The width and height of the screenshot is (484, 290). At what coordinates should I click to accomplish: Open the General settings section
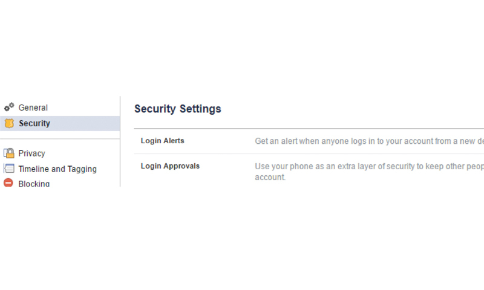tap(33, 108)
